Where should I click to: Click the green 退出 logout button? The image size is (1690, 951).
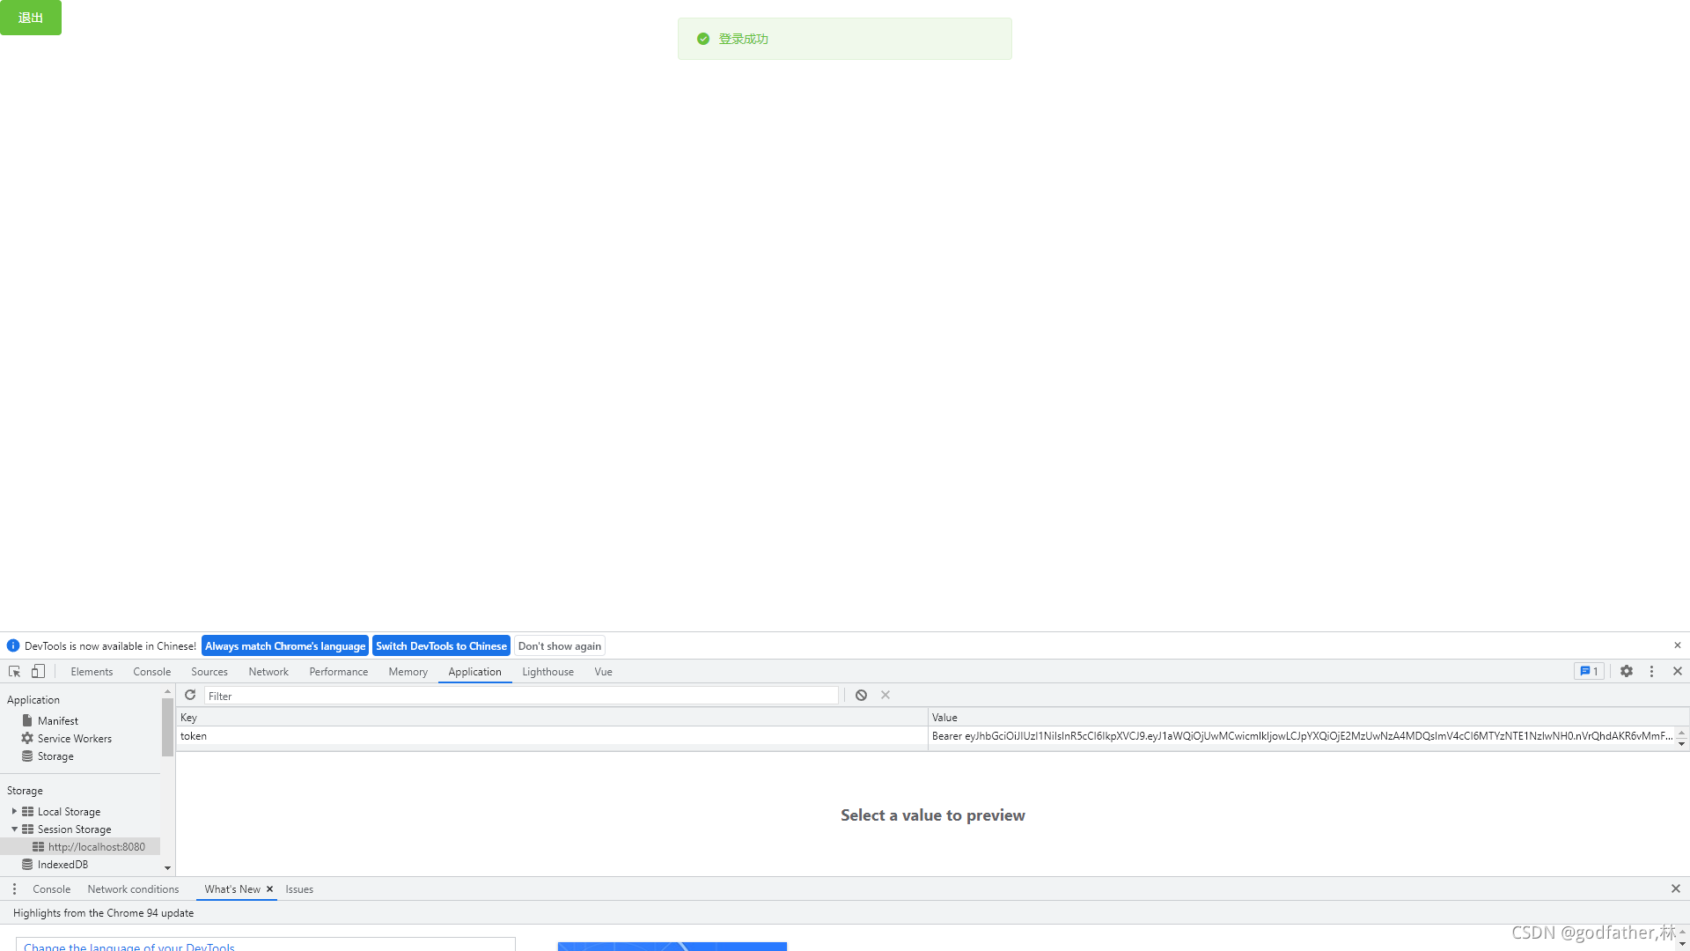31,18
